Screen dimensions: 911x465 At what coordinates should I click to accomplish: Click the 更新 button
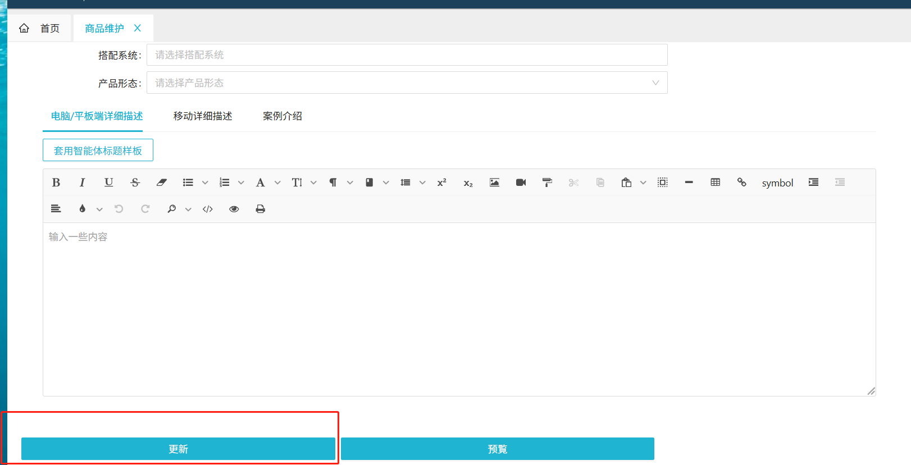click(178, 449)
